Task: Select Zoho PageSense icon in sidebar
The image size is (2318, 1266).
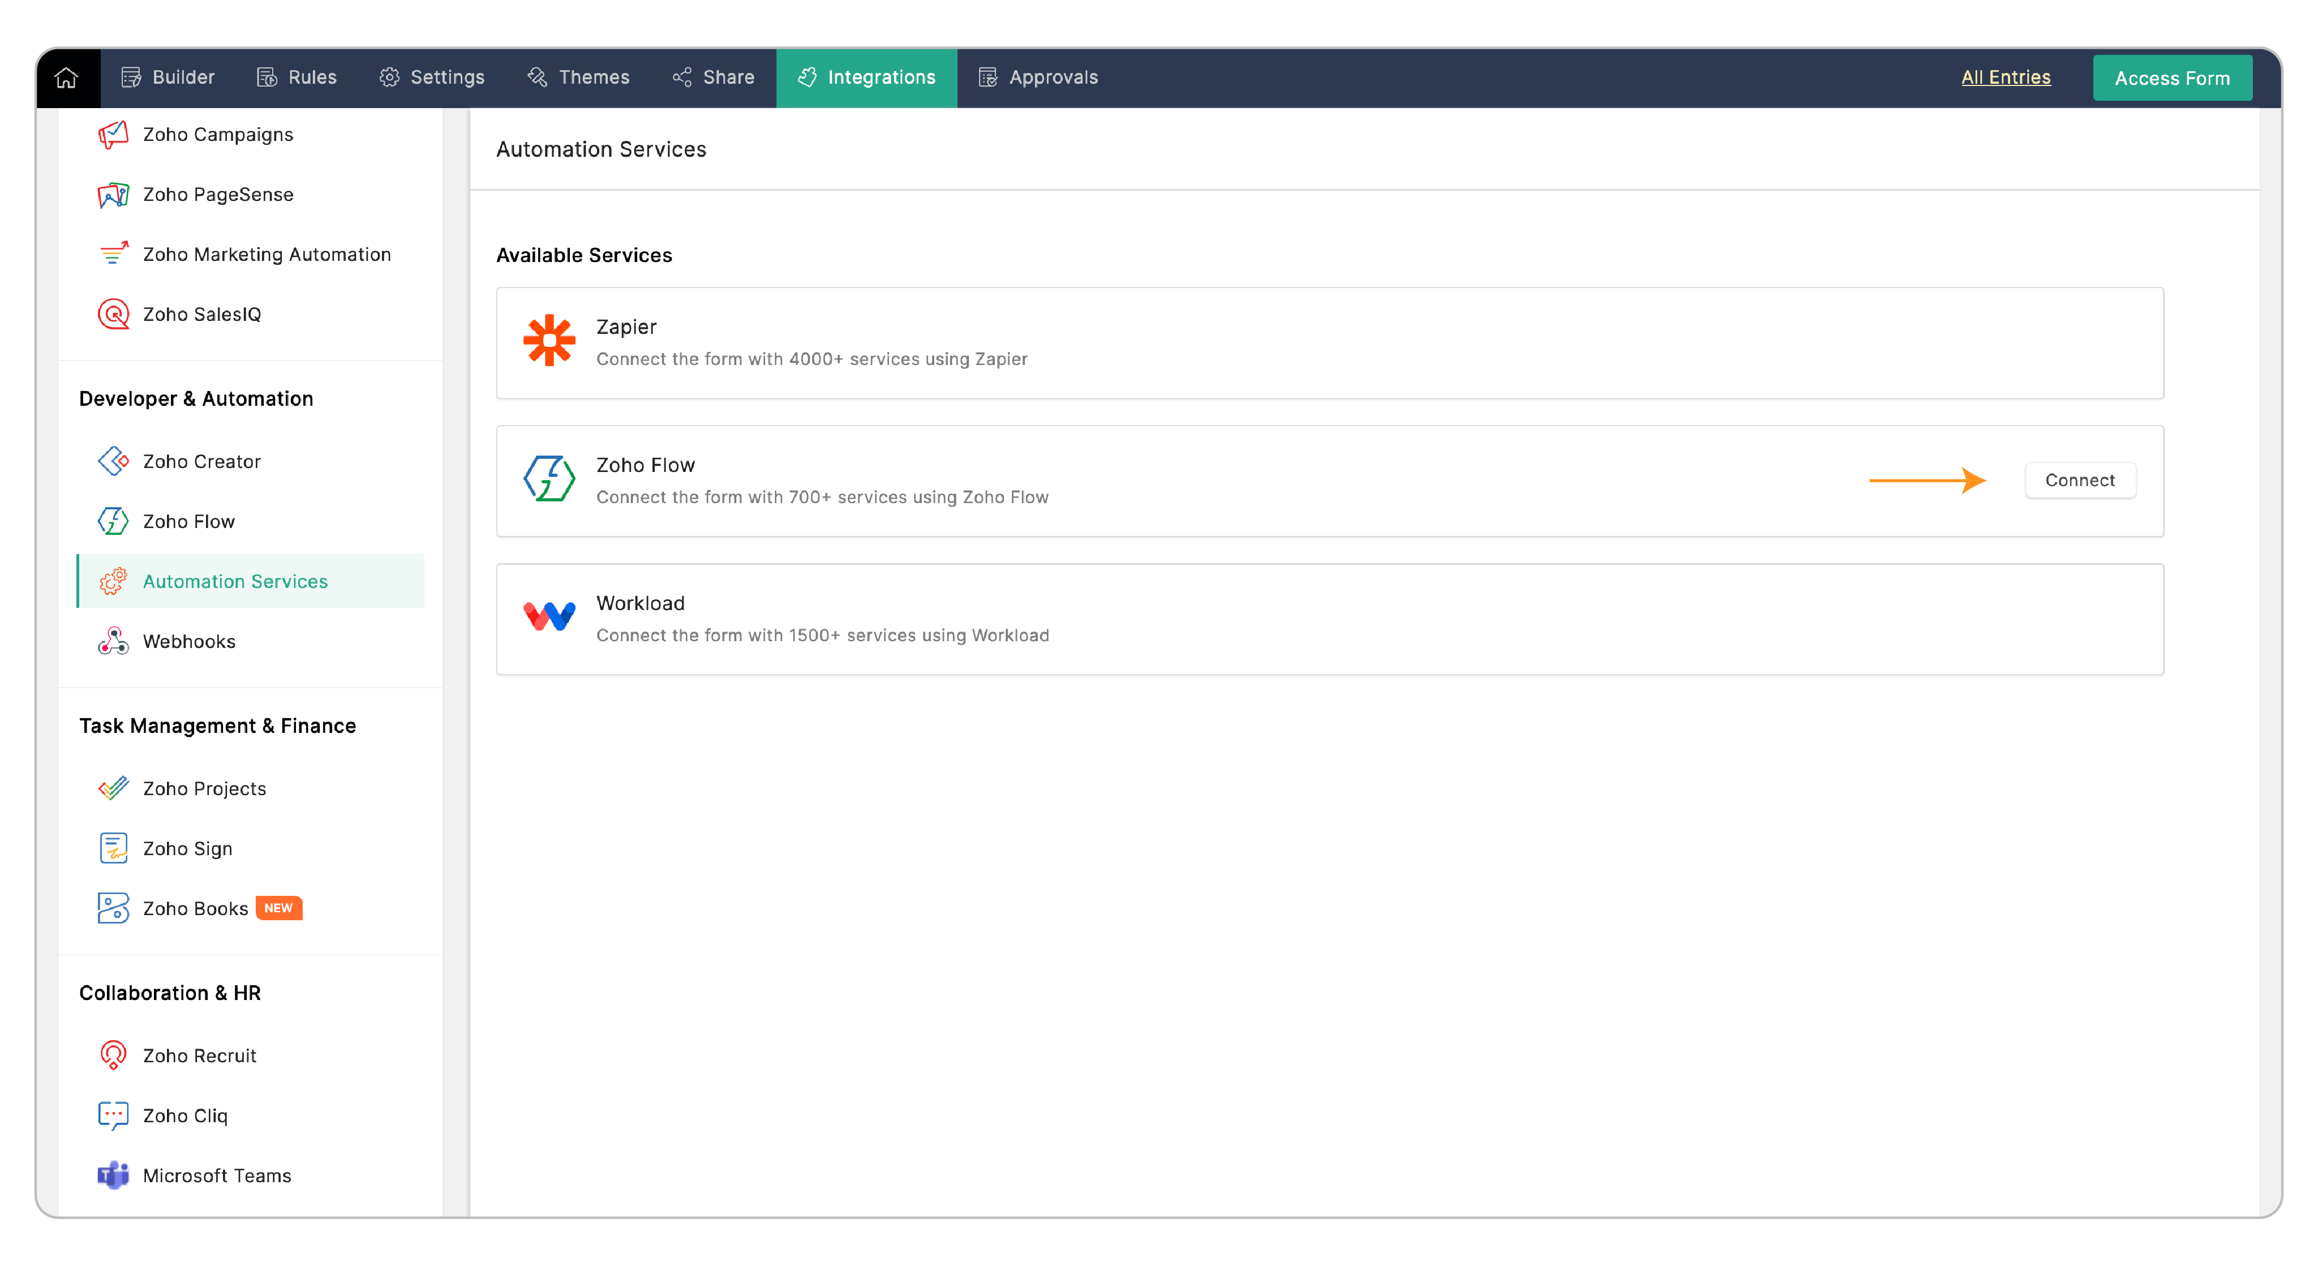Action: pyautogui.click(x=113, y=194)
